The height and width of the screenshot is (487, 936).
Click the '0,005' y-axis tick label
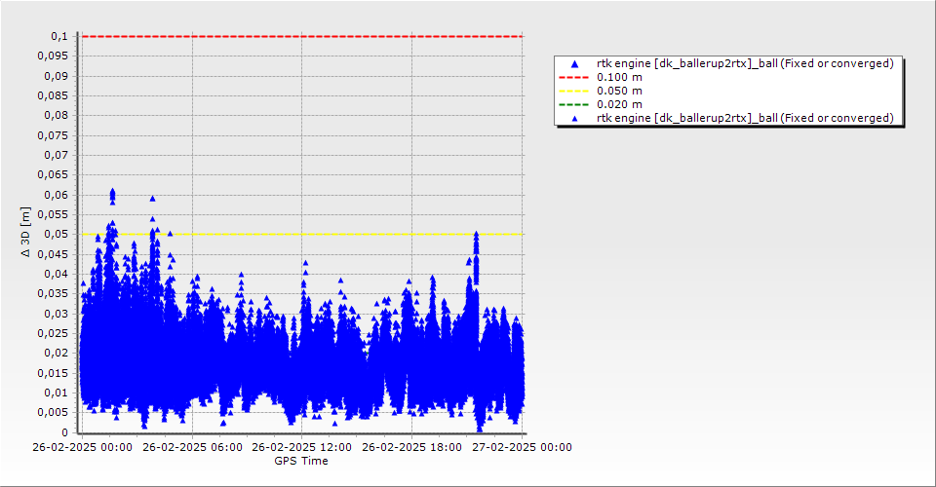tap(53, 413)
